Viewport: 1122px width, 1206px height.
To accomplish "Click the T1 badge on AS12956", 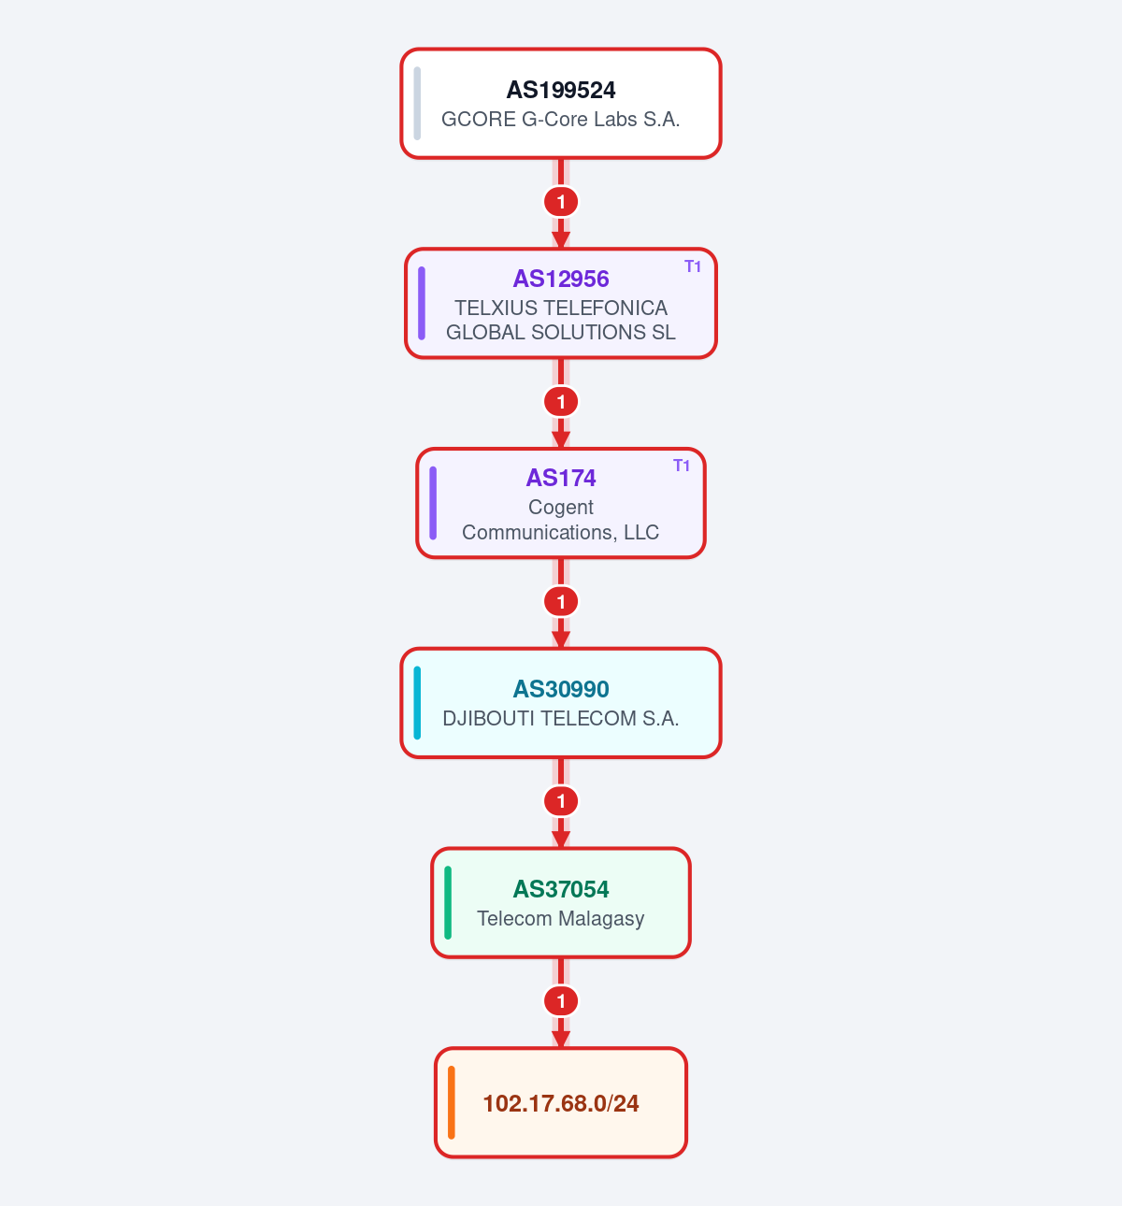I will pyautogui.click(x=693, y=266).
